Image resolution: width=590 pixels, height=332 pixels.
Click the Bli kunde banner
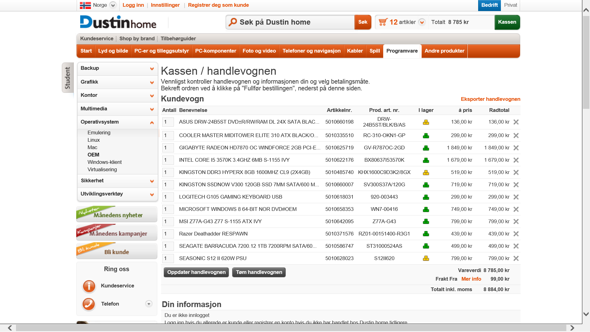117,251
